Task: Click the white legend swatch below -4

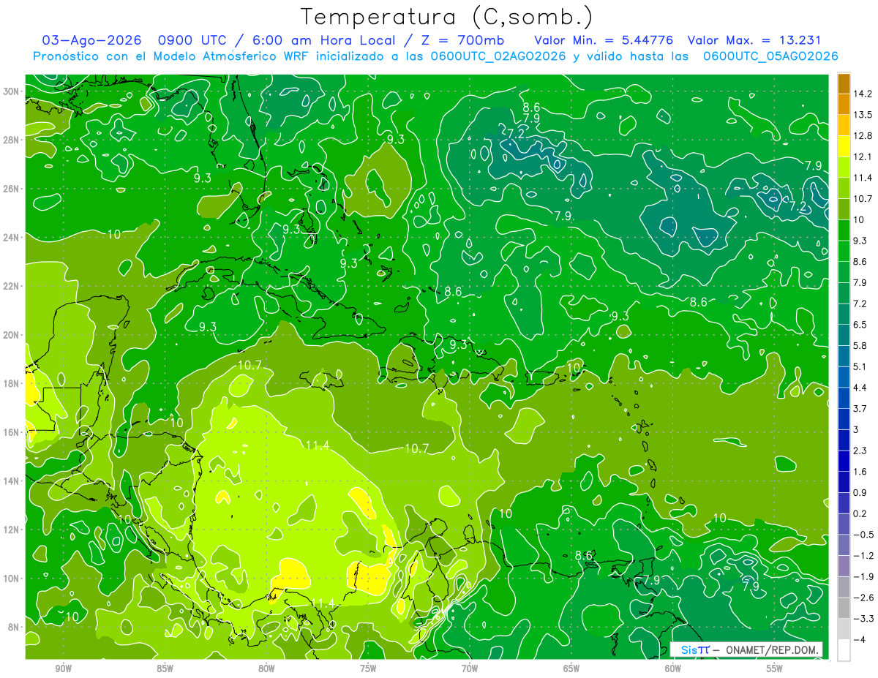Action: click(x=844, y=649)
